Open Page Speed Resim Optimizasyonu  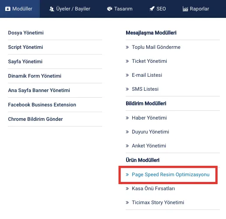pyautogui.click(x=171, y=175)
